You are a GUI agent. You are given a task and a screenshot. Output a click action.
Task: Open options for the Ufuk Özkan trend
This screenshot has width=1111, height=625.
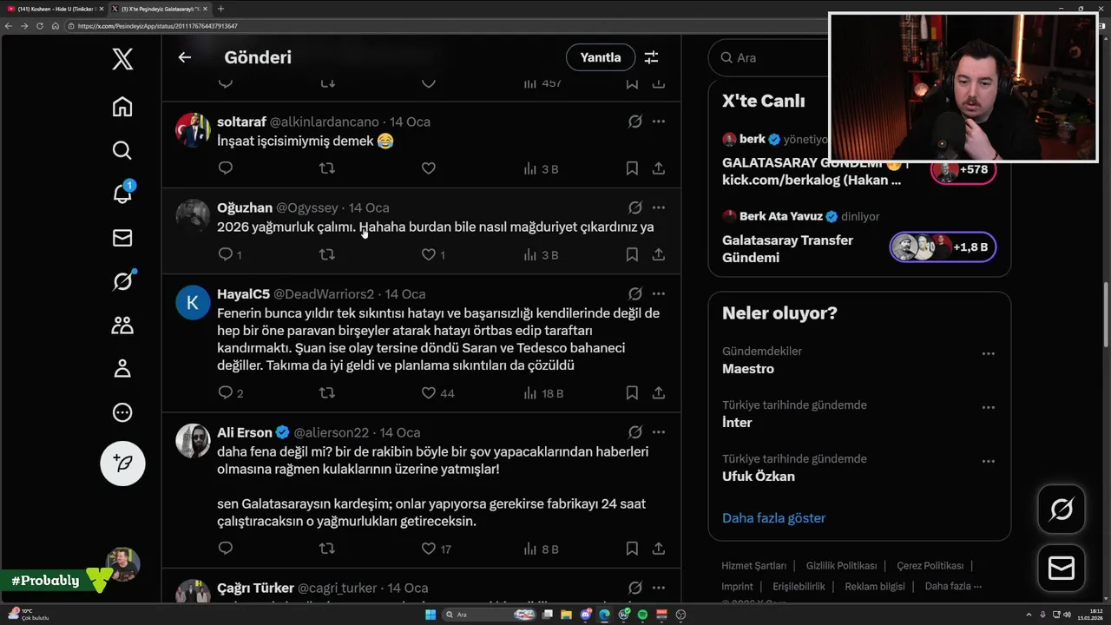pos(988,461)
